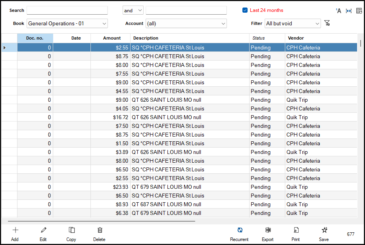This screenshot has width=365, height=245.
Task: Click the font size adjustment icon
Action: click(338, 11)
